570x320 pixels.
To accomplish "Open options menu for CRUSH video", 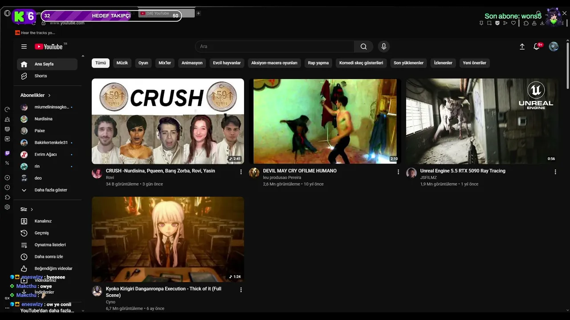I will (241, 172).
